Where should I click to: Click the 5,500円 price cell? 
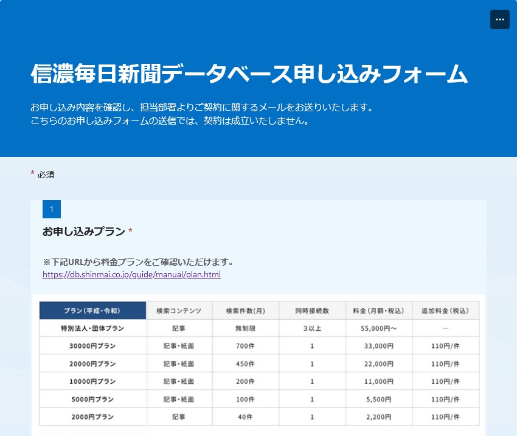click(x=378, y=399)
